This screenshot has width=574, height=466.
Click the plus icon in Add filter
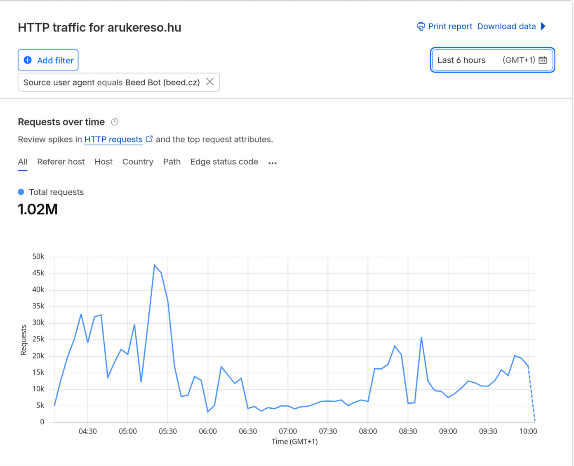(x=28, y=60)
